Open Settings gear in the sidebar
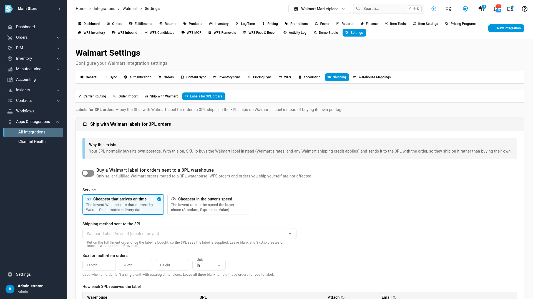This screenshot has height=299, width=533. click(33, 274)
